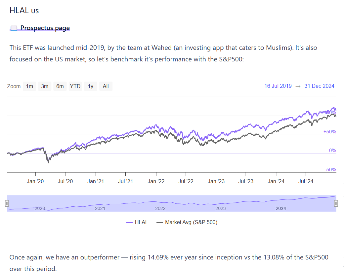Viewport: 344px width, 273px height.
Task: Select the 3m zoom range
Action: [x=45, y=86]
